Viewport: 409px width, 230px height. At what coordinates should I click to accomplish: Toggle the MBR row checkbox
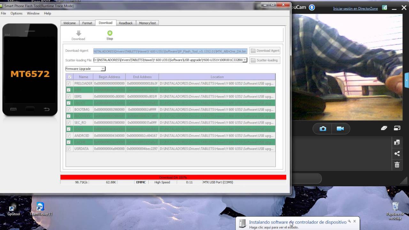[68, 90]
